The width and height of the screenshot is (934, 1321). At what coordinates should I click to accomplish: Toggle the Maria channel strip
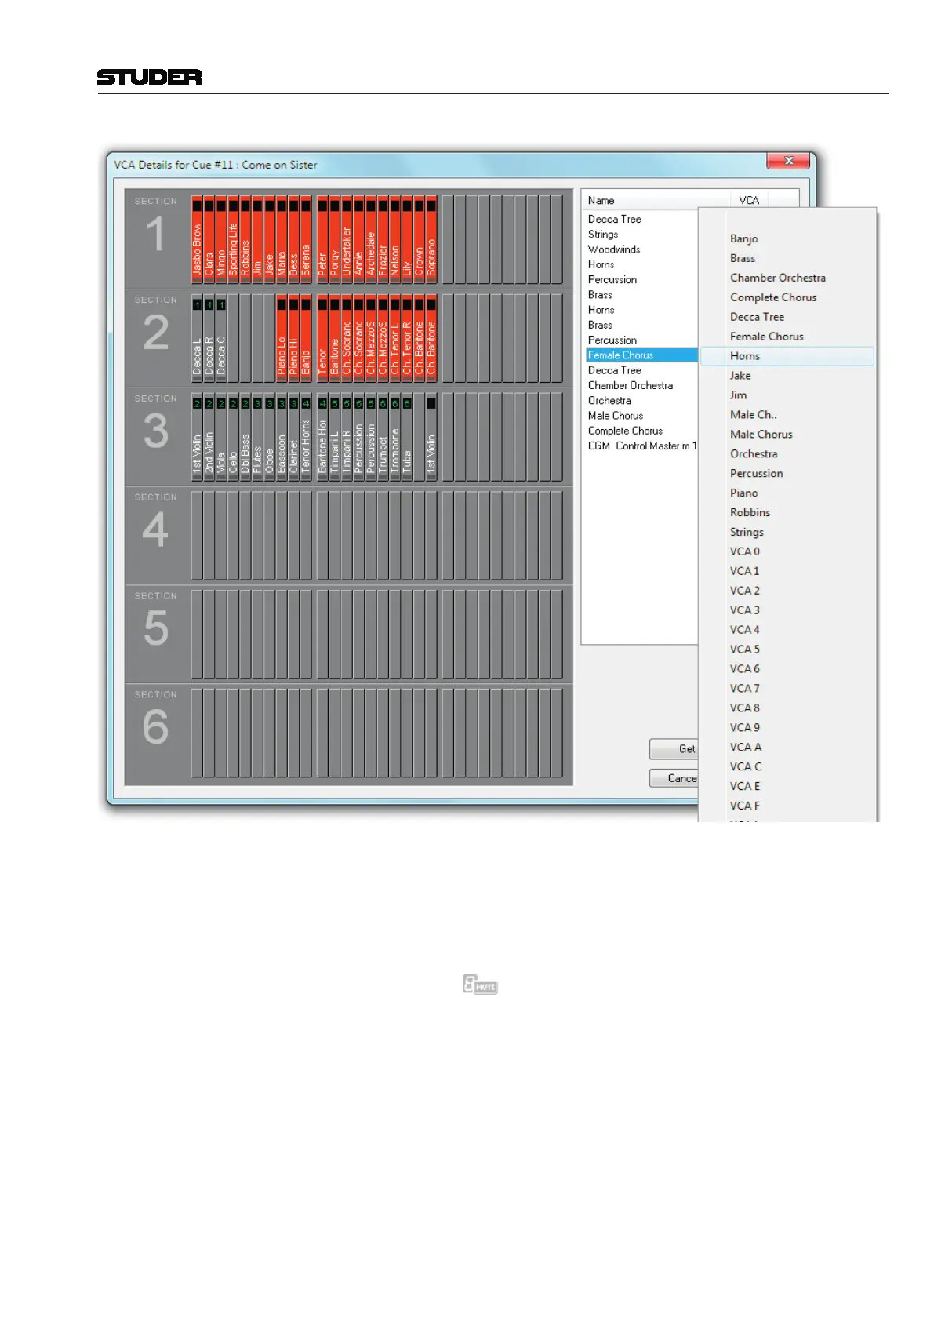[x=282, y=239]
